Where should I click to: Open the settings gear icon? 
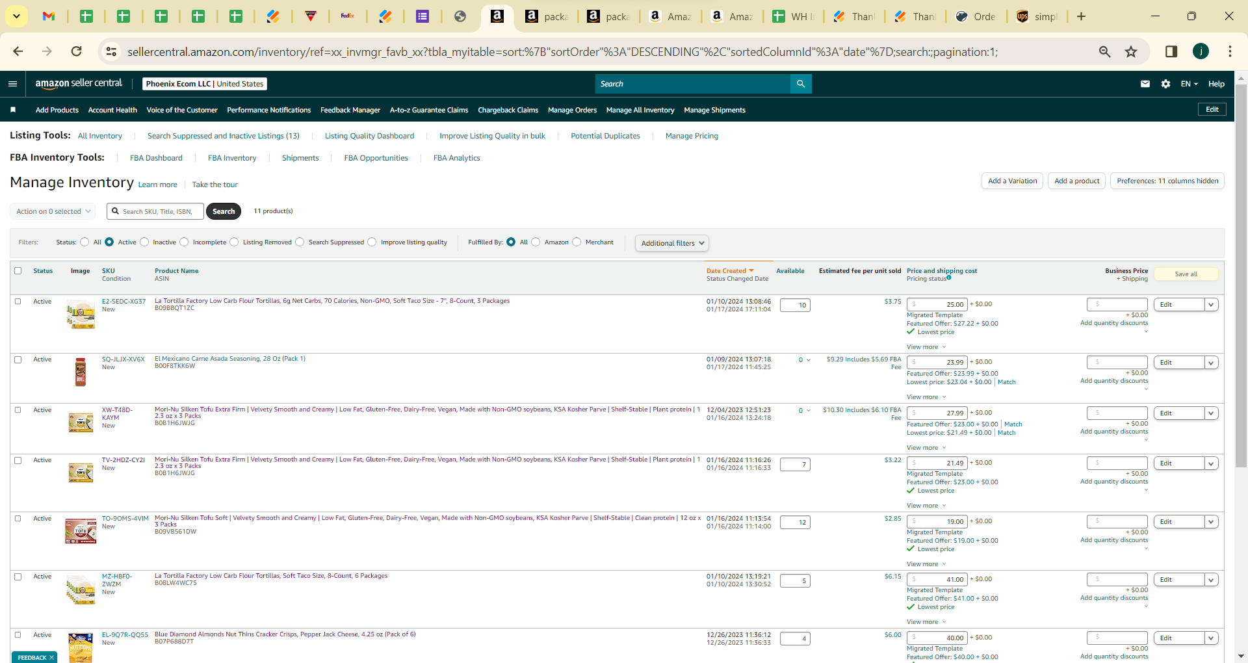1166,84
